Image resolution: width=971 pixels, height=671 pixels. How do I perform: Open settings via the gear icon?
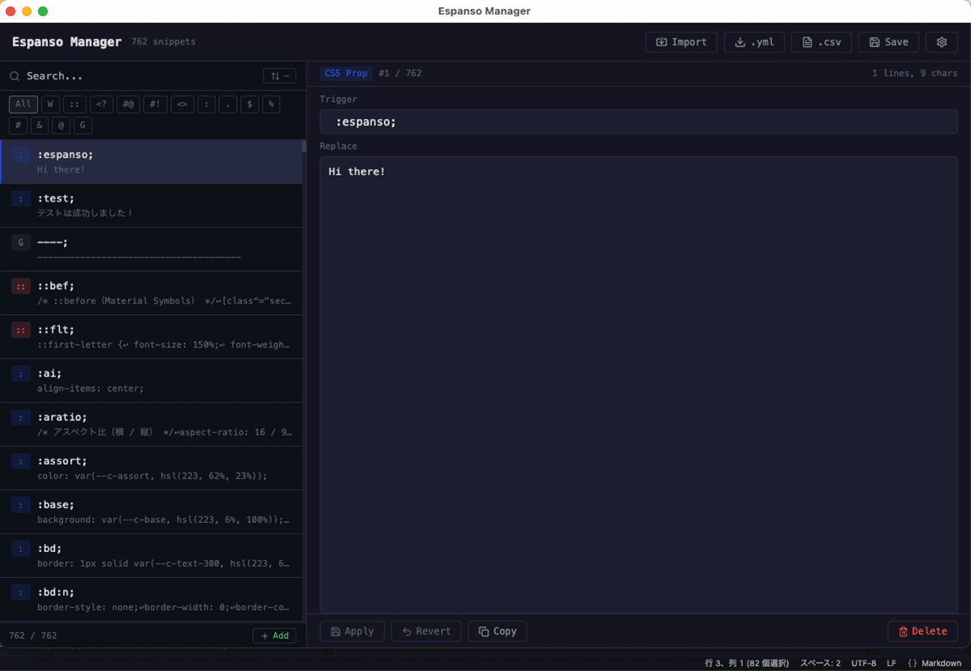pos(942,42)
